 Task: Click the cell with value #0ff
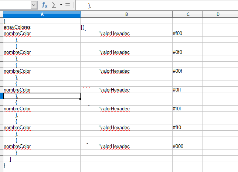coord(188,90)
